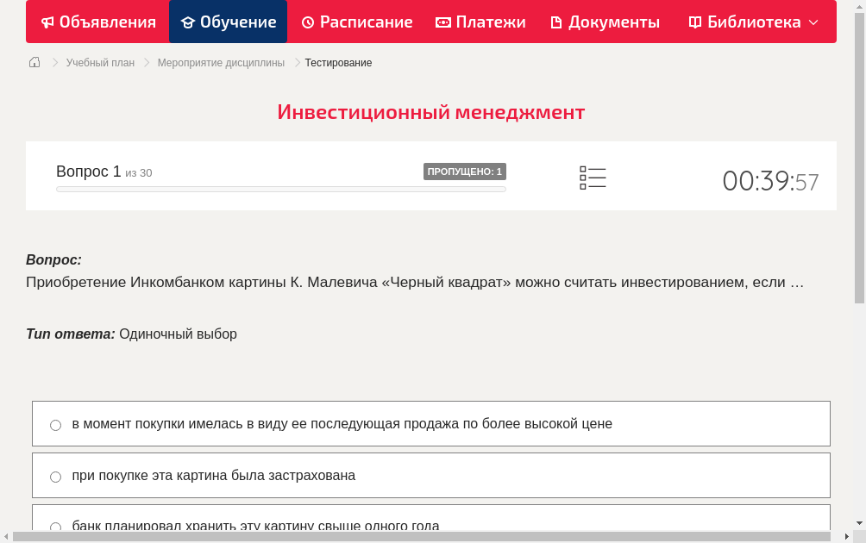Screen dimensions: 866x543
Task: Click the ПРОПУЩЕНО: 1 badge
Action: [464, 171]
